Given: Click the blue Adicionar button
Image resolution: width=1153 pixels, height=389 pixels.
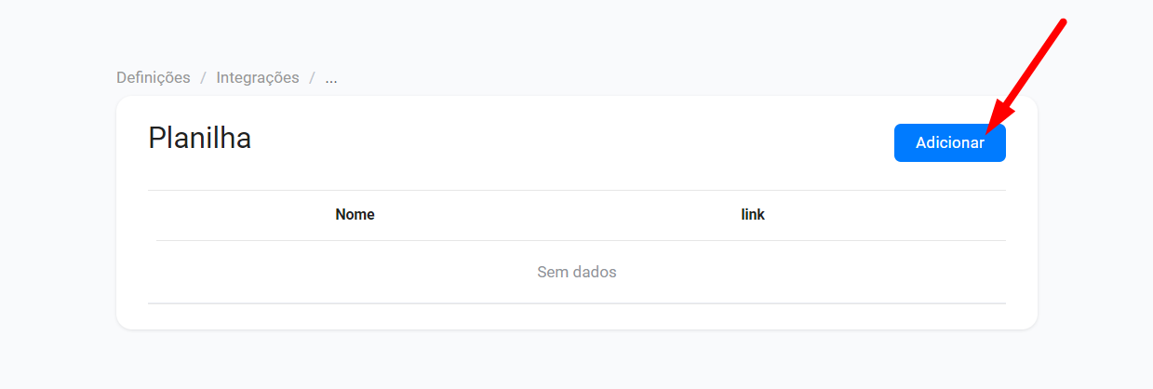Looking at the screenshot, I should coord(949,143).
